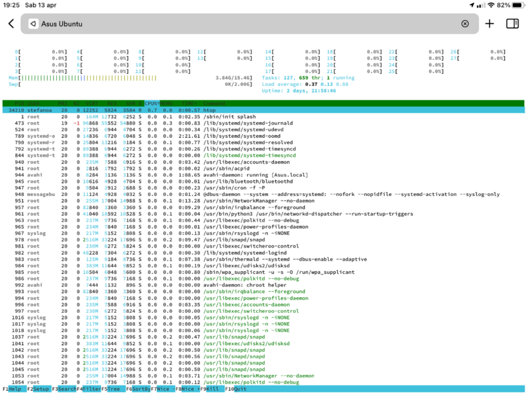This screenshot has width=528, height=396.
Task: Tap the back chevron arrow
Action: pos(11,24)
